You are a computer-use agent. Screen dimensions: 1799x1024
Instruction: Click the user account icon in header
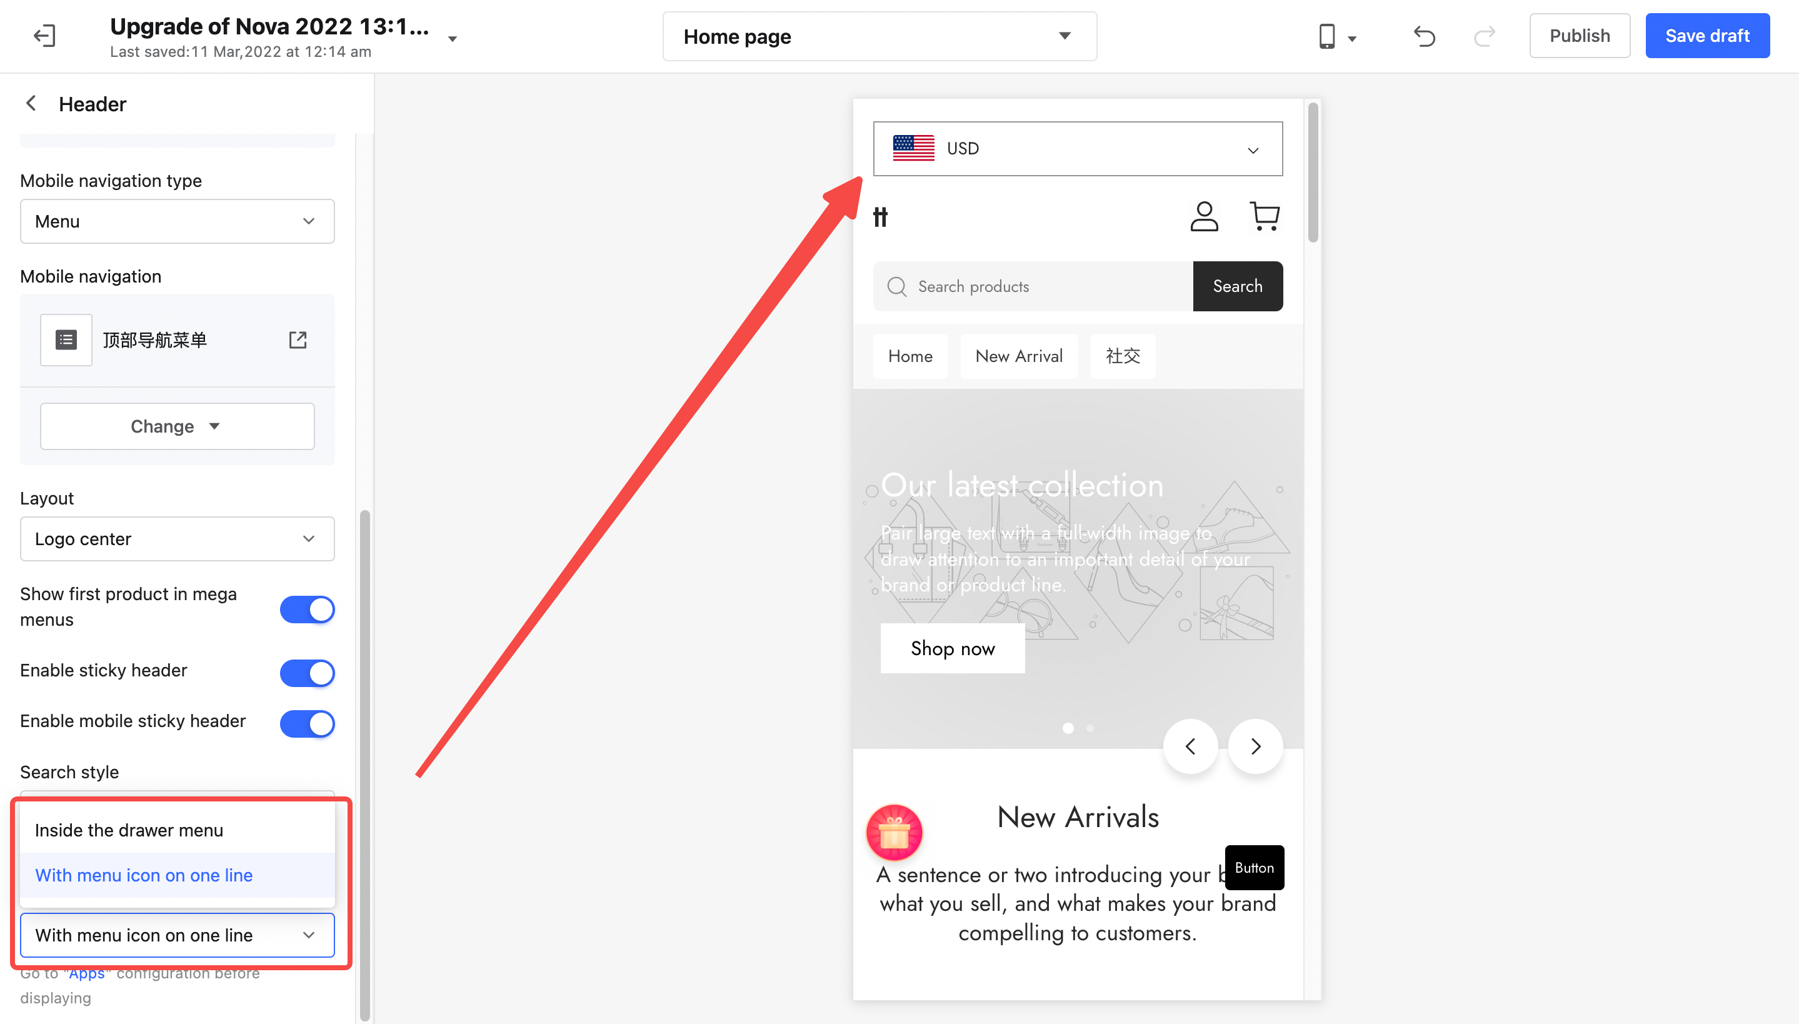pyautogui.click(x=1203, y=215)
